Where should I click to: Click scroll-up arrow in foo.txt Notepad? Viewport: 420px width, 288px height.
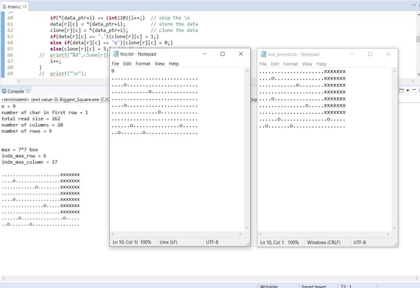coord(246,71)
